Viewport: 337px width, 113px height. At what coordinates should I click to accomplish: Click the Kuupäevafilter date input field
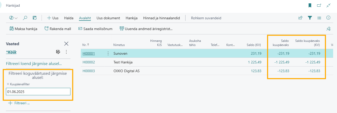[x=38, y=91]
